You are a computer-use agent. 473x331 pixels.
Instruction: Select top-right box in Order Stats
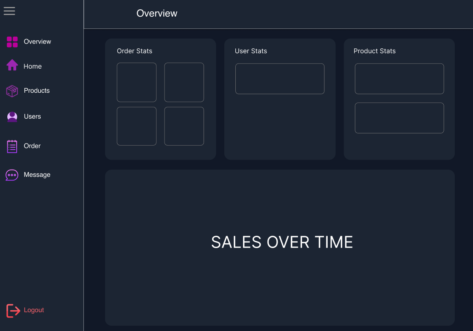184,82
